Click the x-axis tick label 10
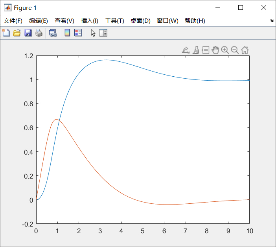 click(250, 231)
